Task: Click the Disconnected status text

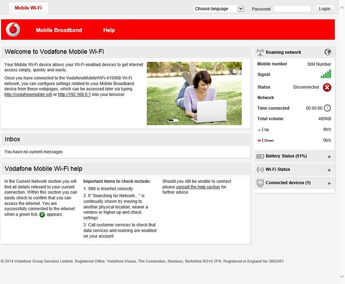Action: click(306, 87)
